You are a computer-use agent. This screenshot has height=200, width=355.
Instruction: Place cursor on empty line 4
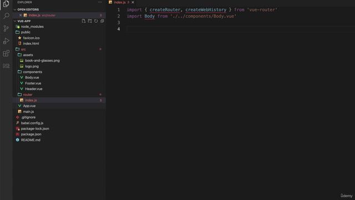point(240,29)
